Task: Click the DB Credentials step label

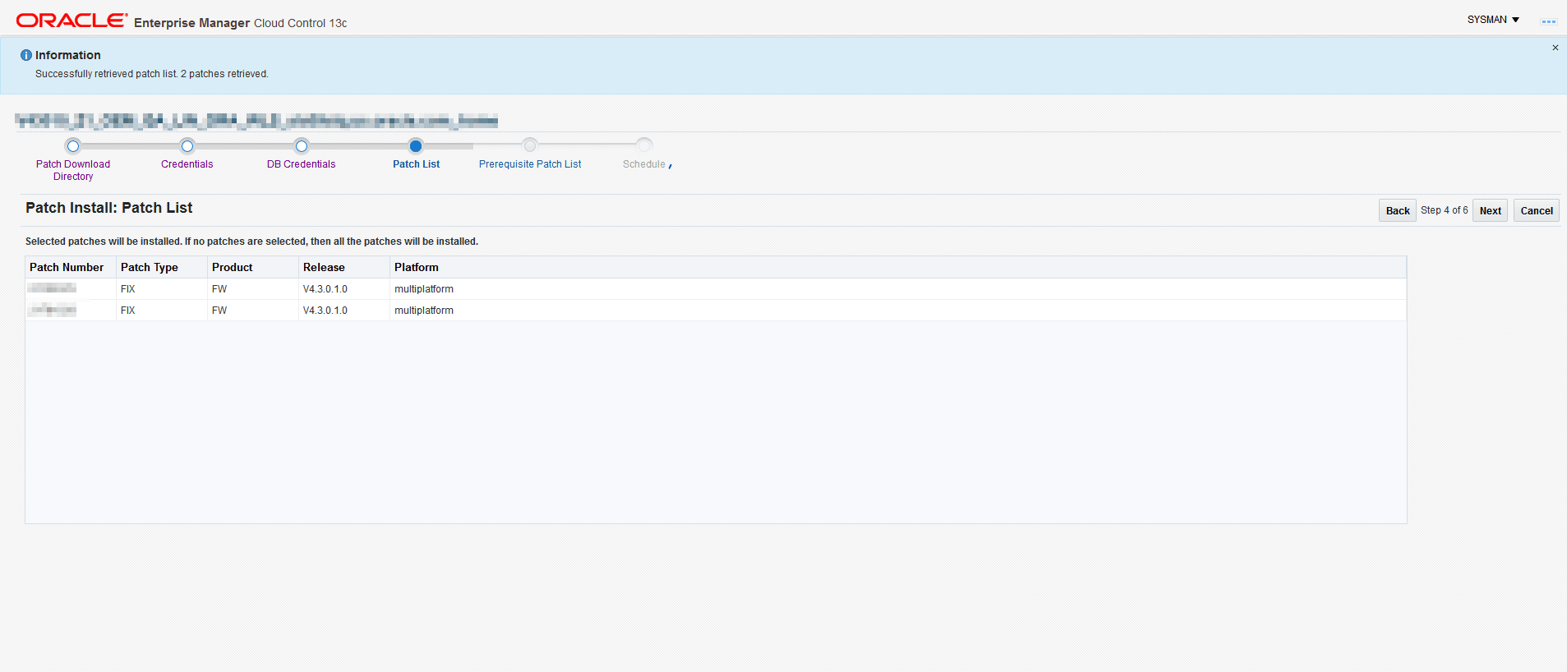Action: point(302,164)
